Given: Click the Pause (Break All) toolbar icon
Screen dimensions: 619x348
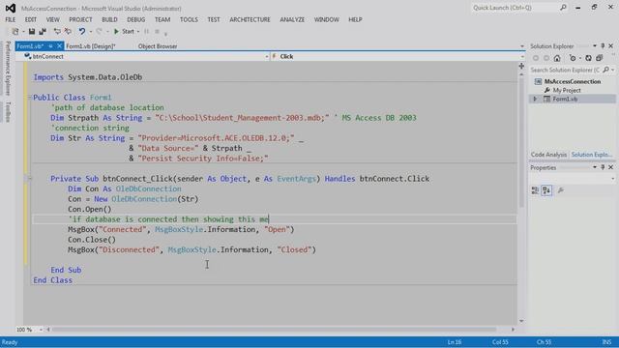Looking at the screenshot, I should tap(146, 31).
